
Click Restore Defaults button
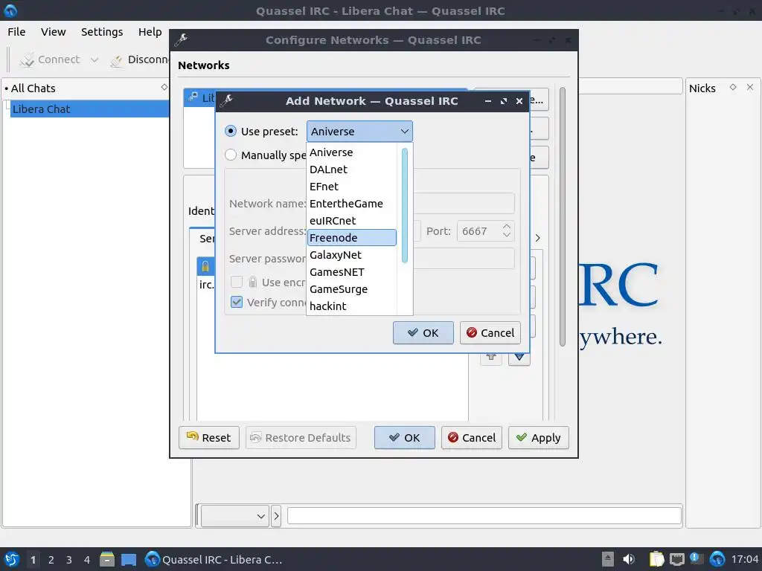301,437
